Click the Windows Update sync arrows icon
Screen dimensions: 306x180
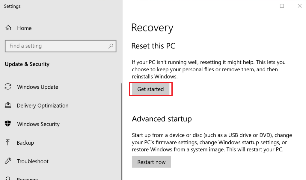tap(8, 87)
